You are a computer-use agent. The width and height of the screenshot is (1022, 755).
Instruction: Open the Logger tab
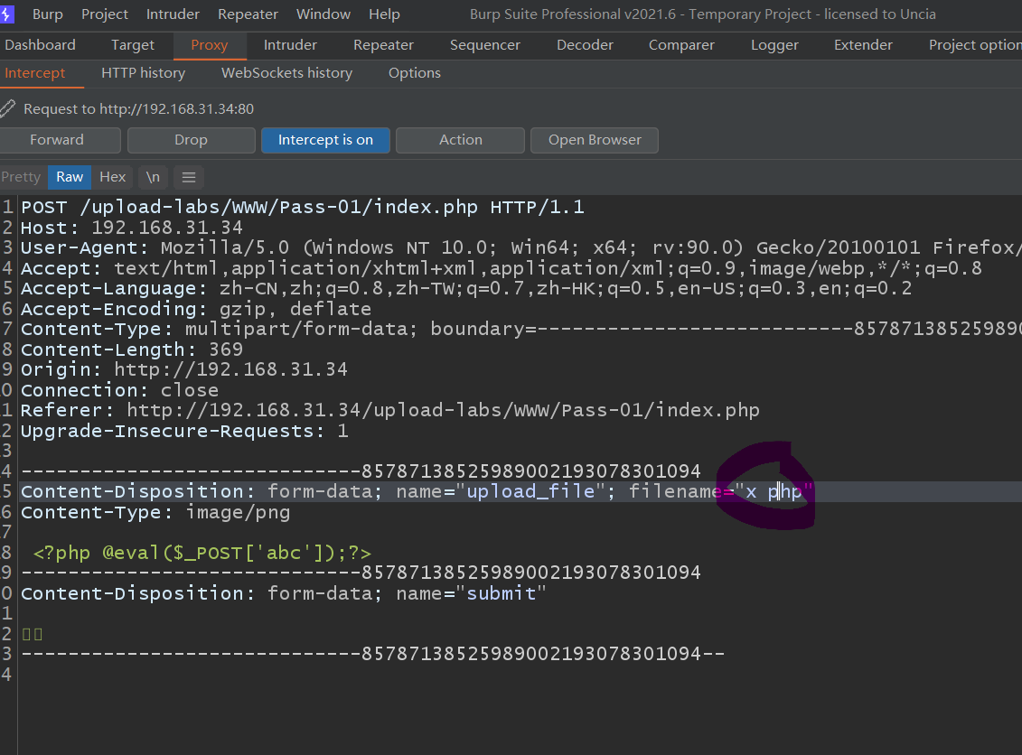[774, 45]
